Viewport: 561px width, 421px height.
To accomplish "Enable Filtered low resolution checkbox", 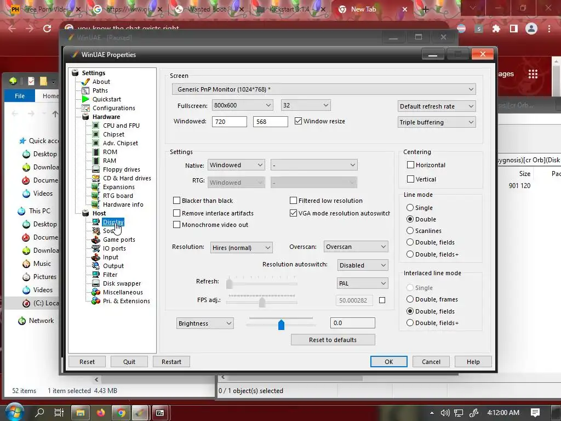I will (294, 201).
